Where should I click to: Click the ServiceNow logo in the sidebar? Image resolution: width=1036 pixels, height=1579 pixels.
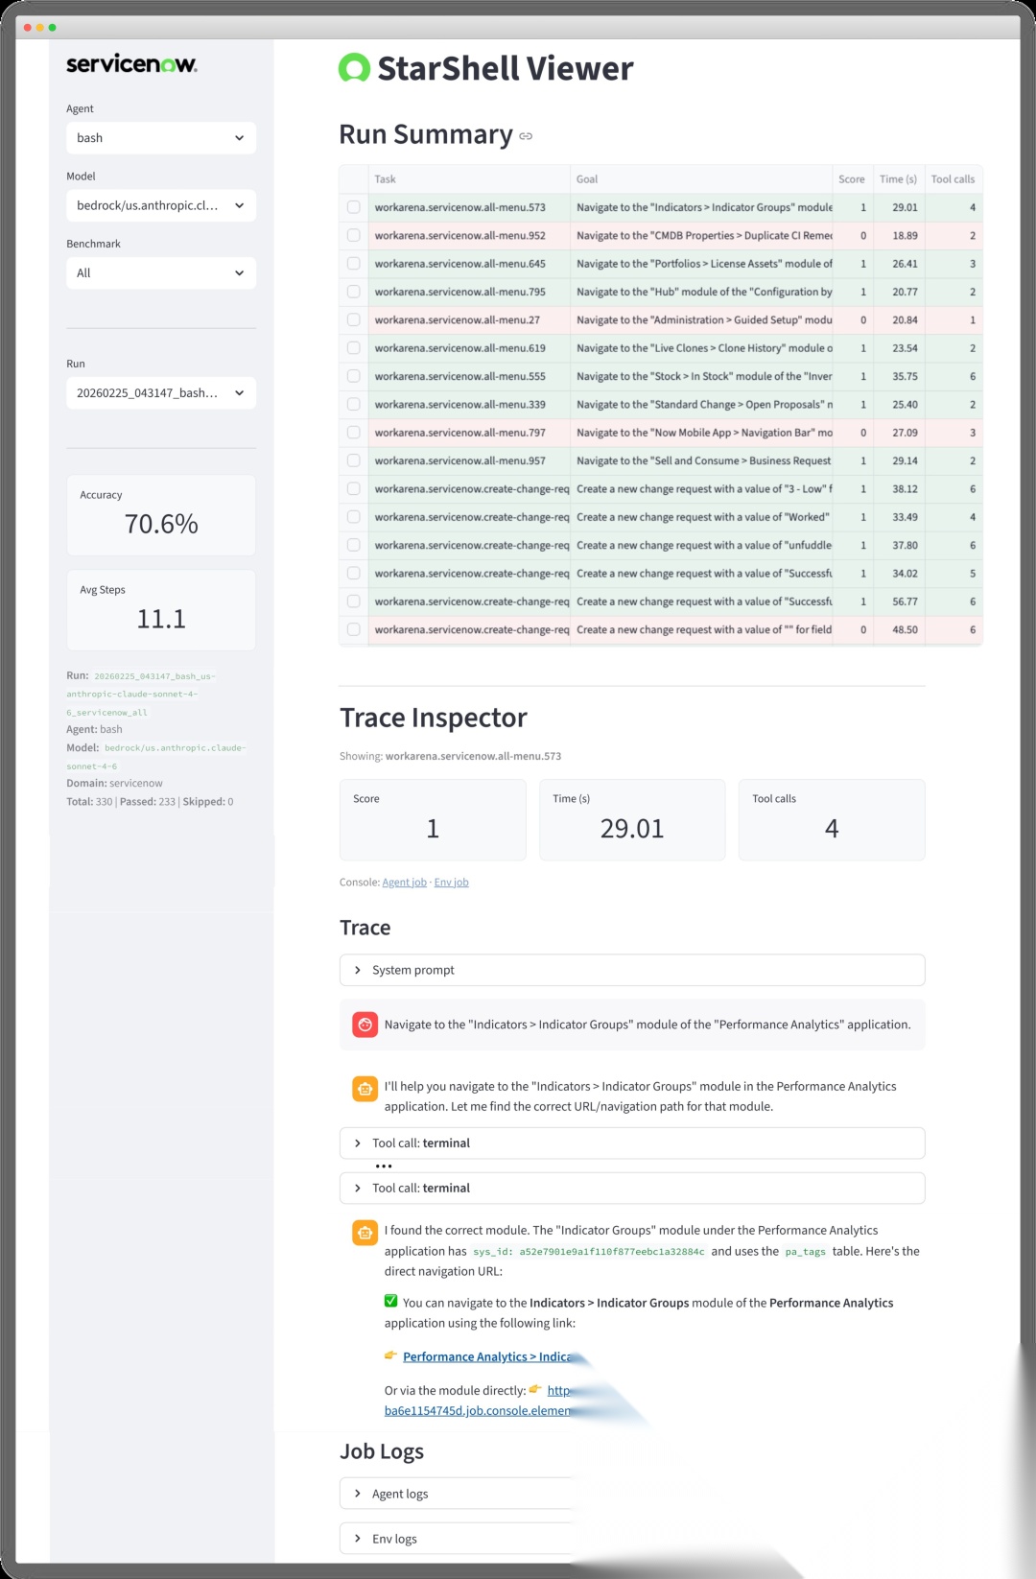(131, 64)
